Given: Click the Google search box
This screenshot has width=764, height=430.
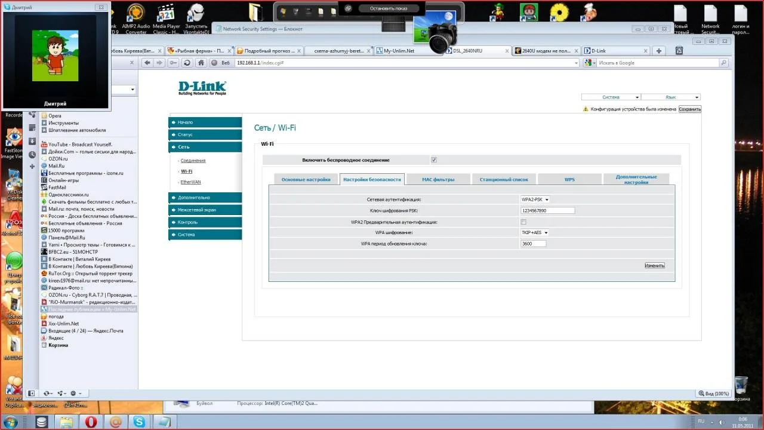Looking at the screenshot, I should coord(659,63).
